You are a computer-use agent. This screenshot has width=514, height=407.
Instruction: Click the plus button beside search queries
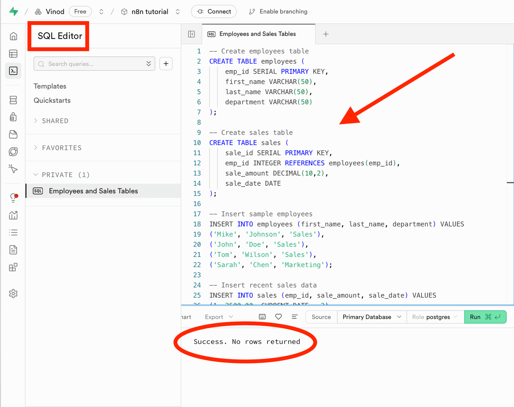tap(166, 64)
